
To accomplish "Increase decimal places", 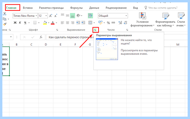I will click(120, 23).
